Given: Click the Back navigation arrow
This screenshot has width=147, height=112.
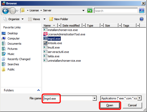Looking at the screenshot, I should 5,11.
